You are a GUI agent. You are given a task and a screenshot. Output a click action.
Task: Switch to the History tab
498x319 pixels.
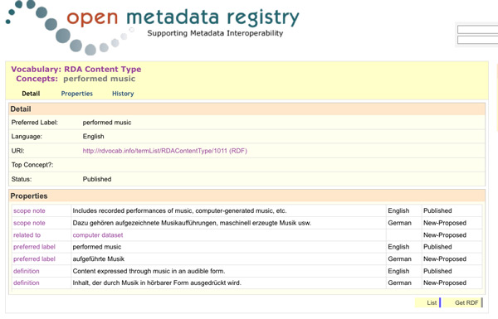point(123,94)
